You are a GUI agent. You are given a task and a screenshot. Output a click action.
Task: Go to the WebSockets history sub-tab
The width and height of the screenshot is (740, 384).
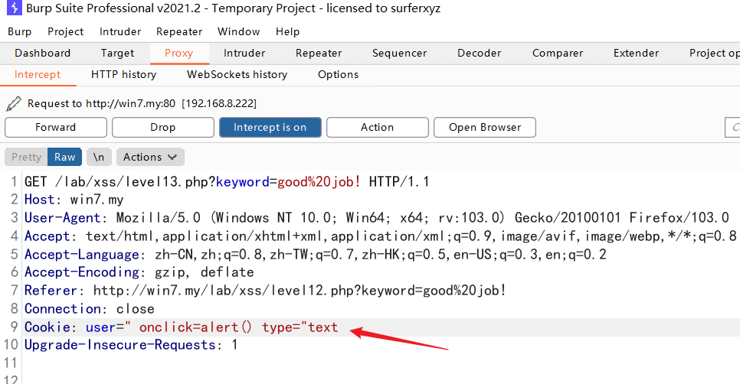237,74
